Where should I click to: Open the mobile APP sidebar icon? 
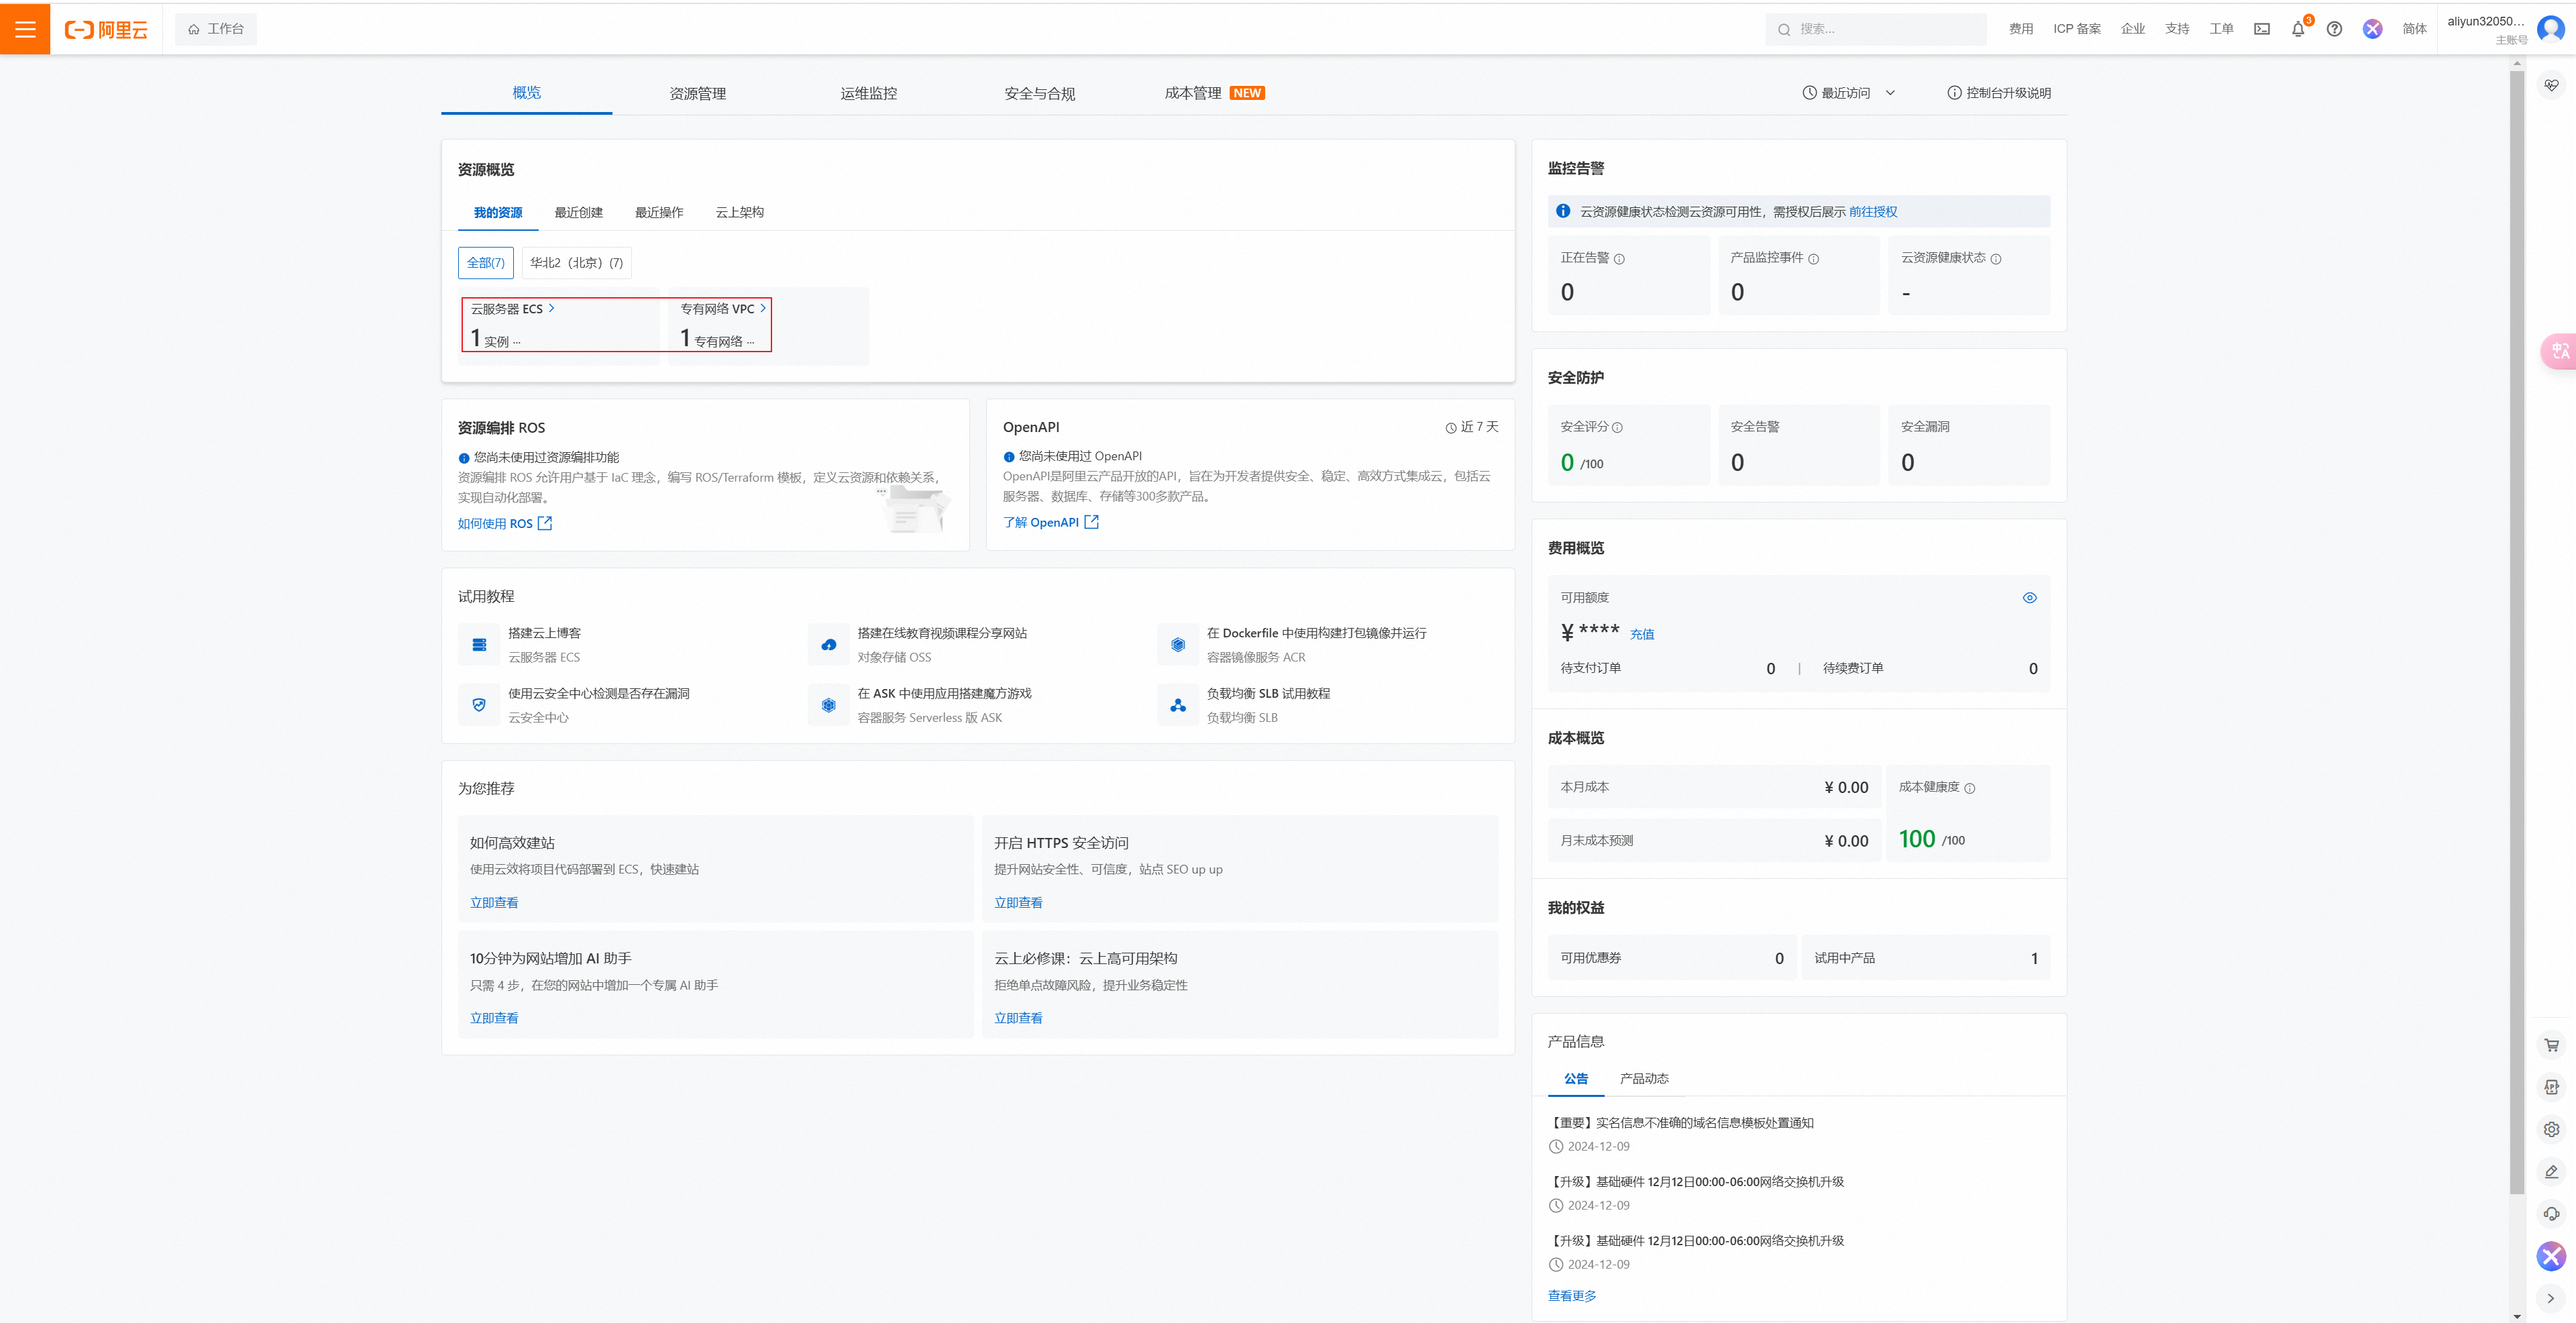point(2552,1087)
